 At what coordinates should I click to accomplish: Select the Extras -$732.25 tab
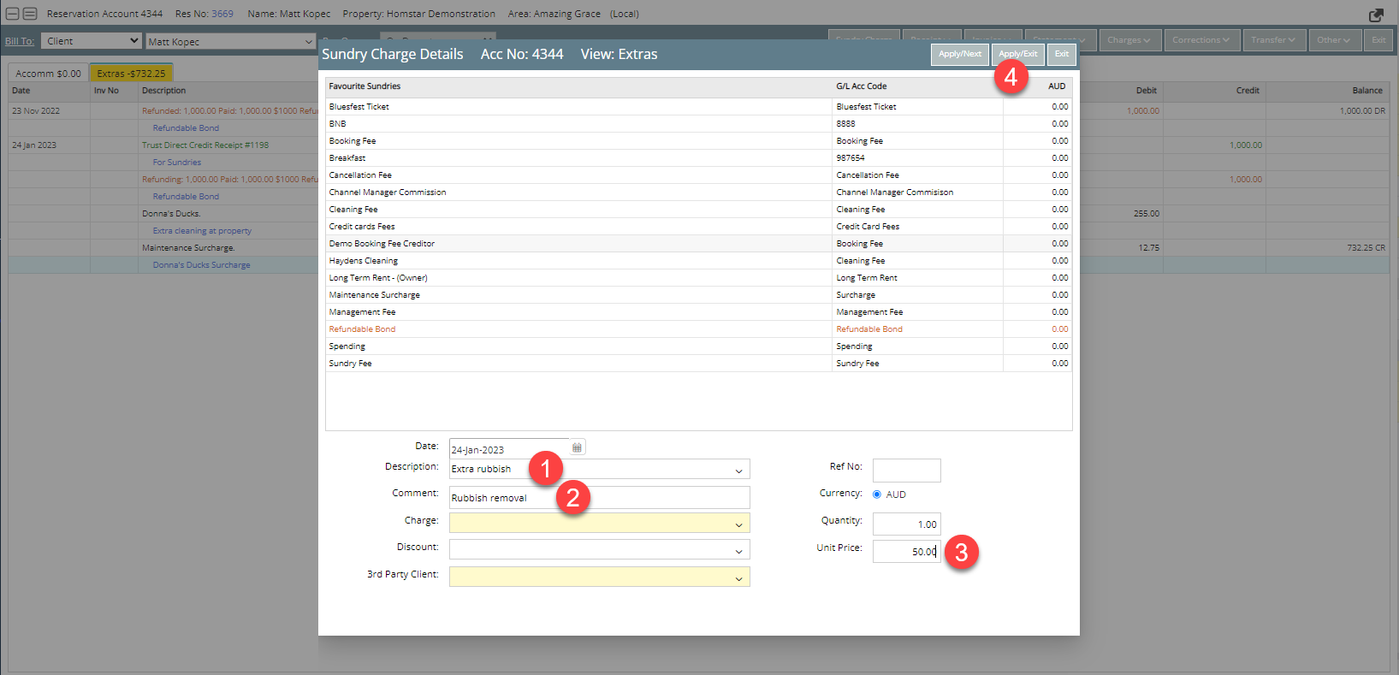(x=131, y=74)
